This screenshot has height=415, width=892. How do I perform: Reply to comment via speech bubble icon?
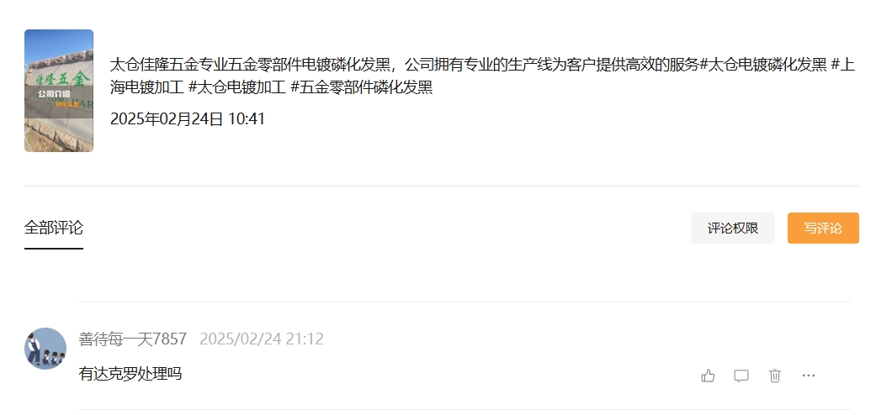coord(741,376)
